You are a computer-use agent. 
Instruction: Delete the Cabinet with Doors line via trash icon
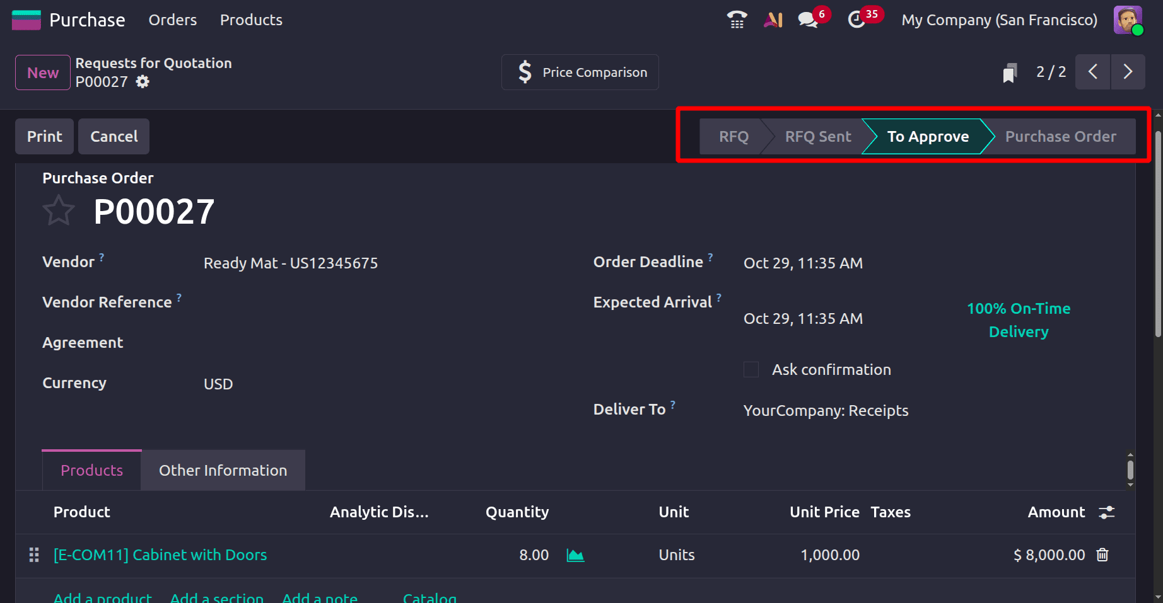(1102, 555)
